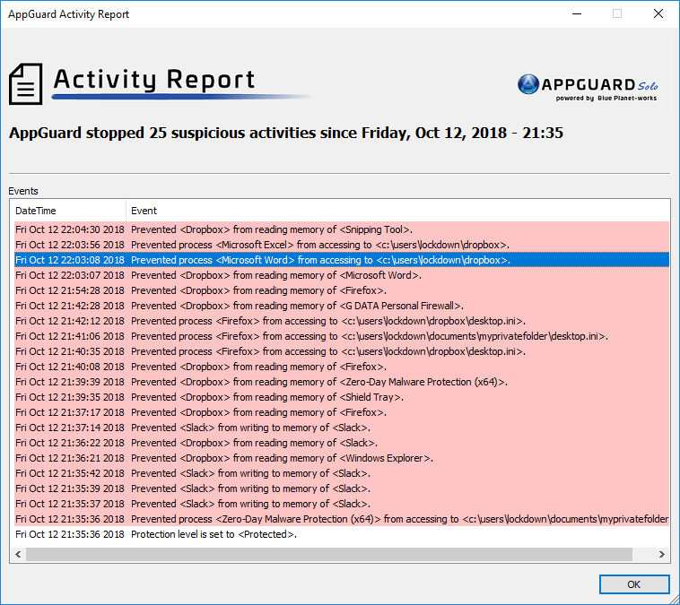The width and height of the screenshot is (680, 605).
Task: Select the Protection level is set to Protected row
Action: coord(342,534)
